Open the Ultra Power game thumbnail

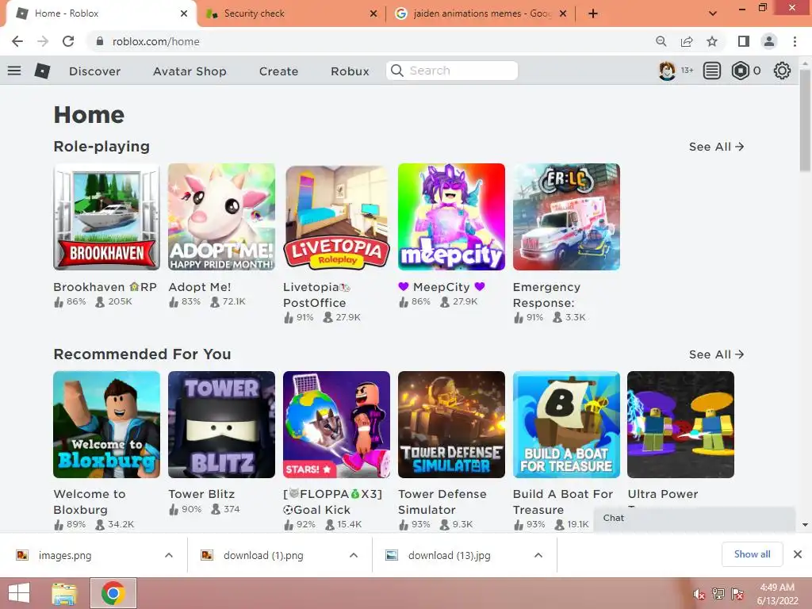[681, 425]
